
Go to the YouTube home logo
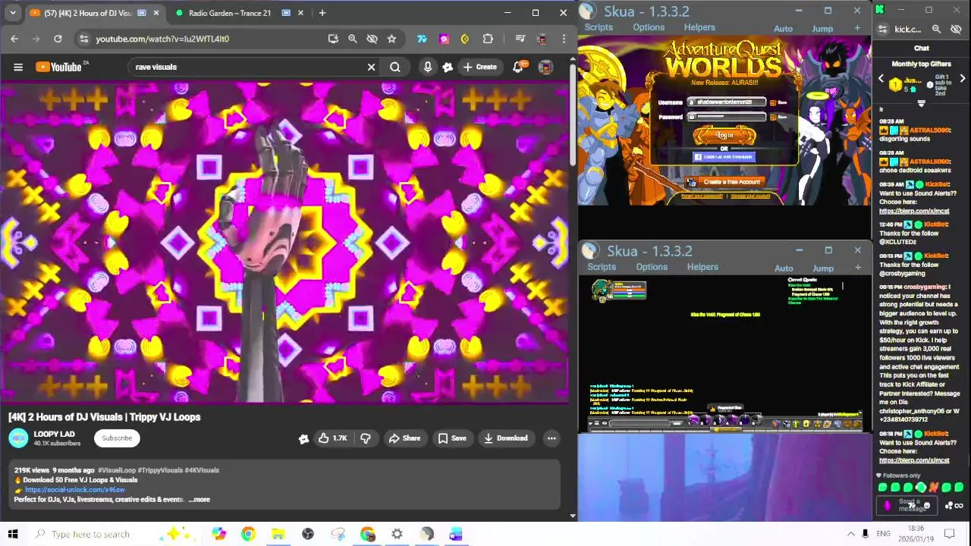59,67
